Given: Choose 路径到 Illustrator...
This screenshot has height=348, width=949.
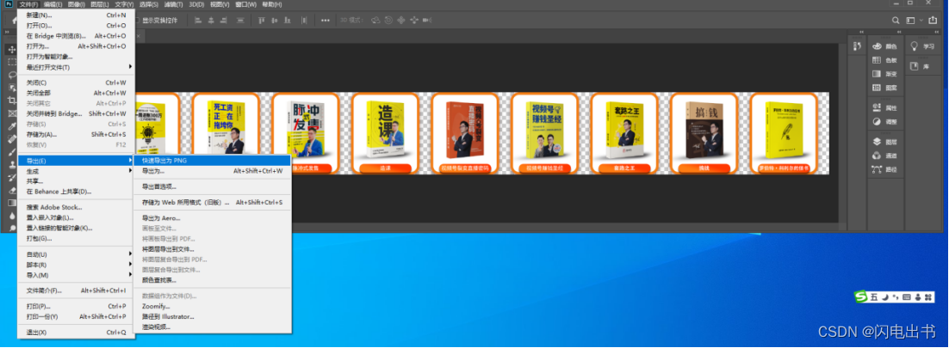Looking at the screenshot, I should (213, 316).
